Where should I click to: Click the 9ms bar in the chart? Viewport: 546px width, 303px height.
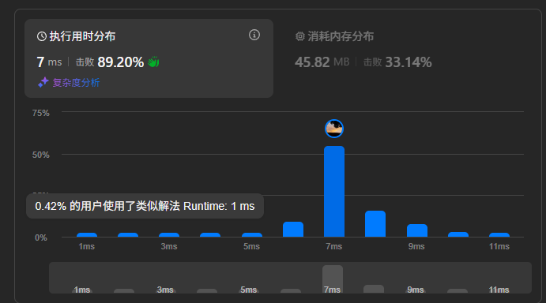click(x=417, y=230)
